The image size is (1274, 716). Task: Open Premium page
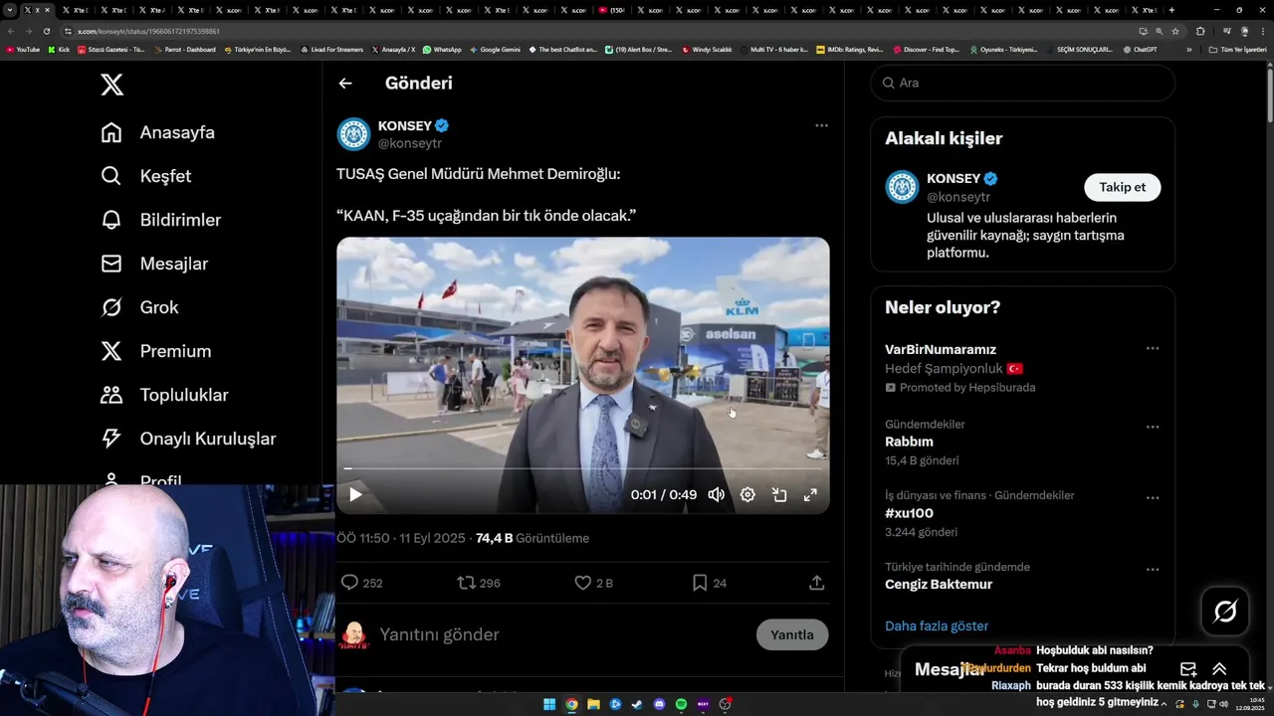point(156,351)
